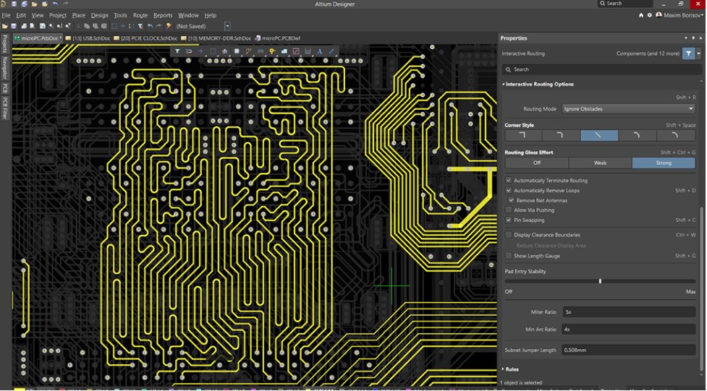
Task: Click the place component chip icon
Action: 237,51
